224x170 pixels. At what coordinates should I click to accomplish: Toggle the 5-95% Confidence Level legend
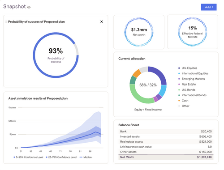click(28, 157)
